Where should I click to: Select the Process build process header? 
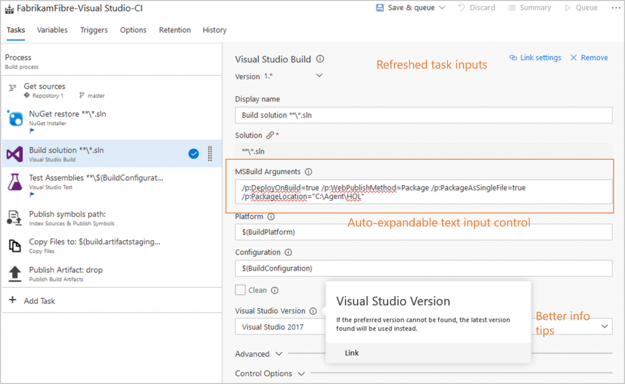[x=112, y=61]
